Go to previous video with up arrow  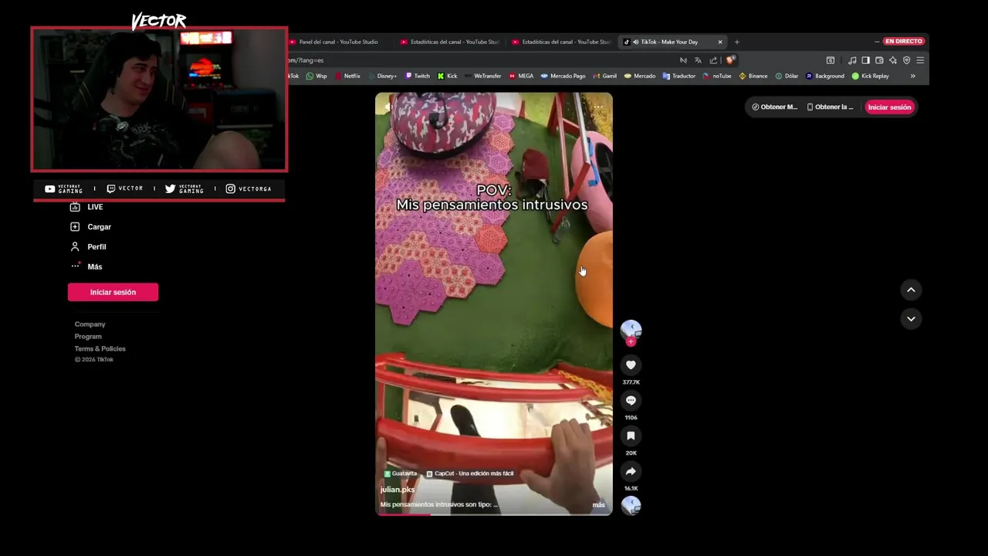point(911,290)
